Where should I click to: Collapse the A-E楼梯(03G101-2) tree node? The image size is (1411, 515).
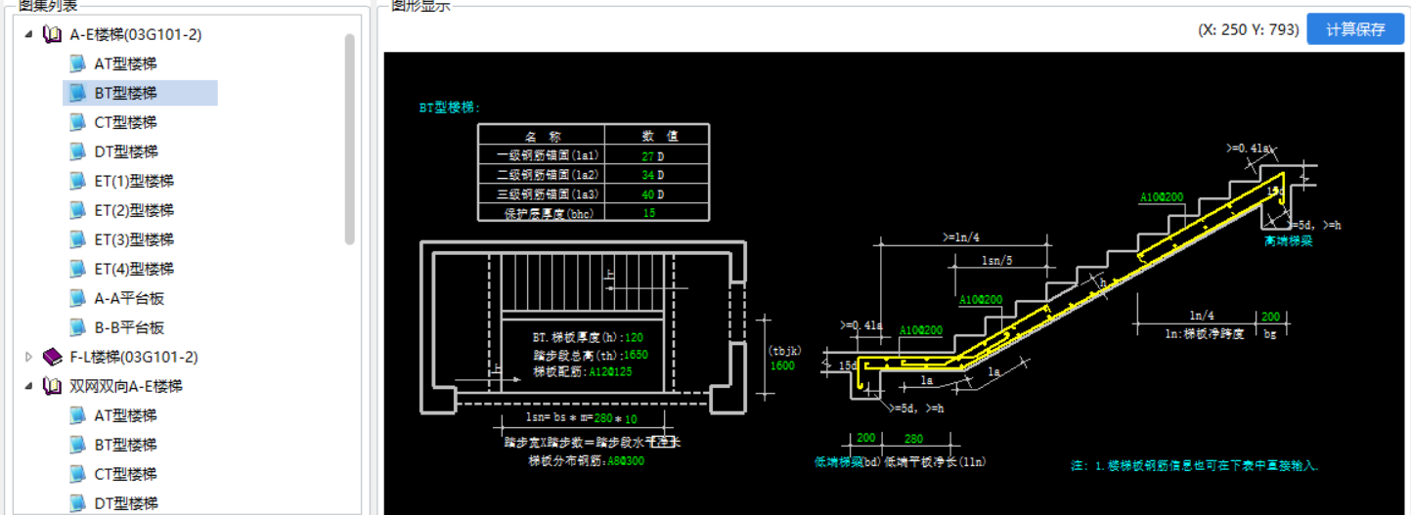coord(28,35)
